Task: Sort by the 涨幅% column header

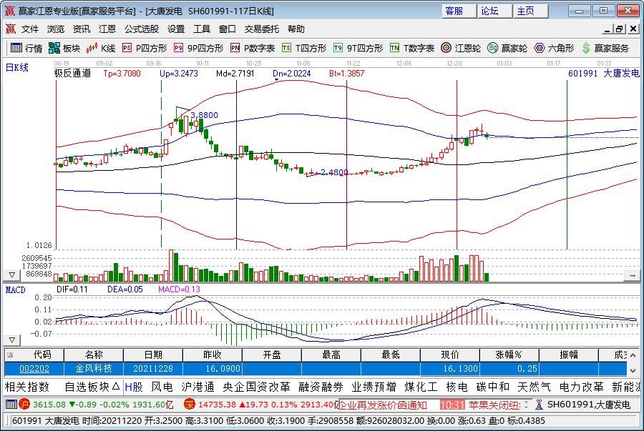Action: click(509, 355)
